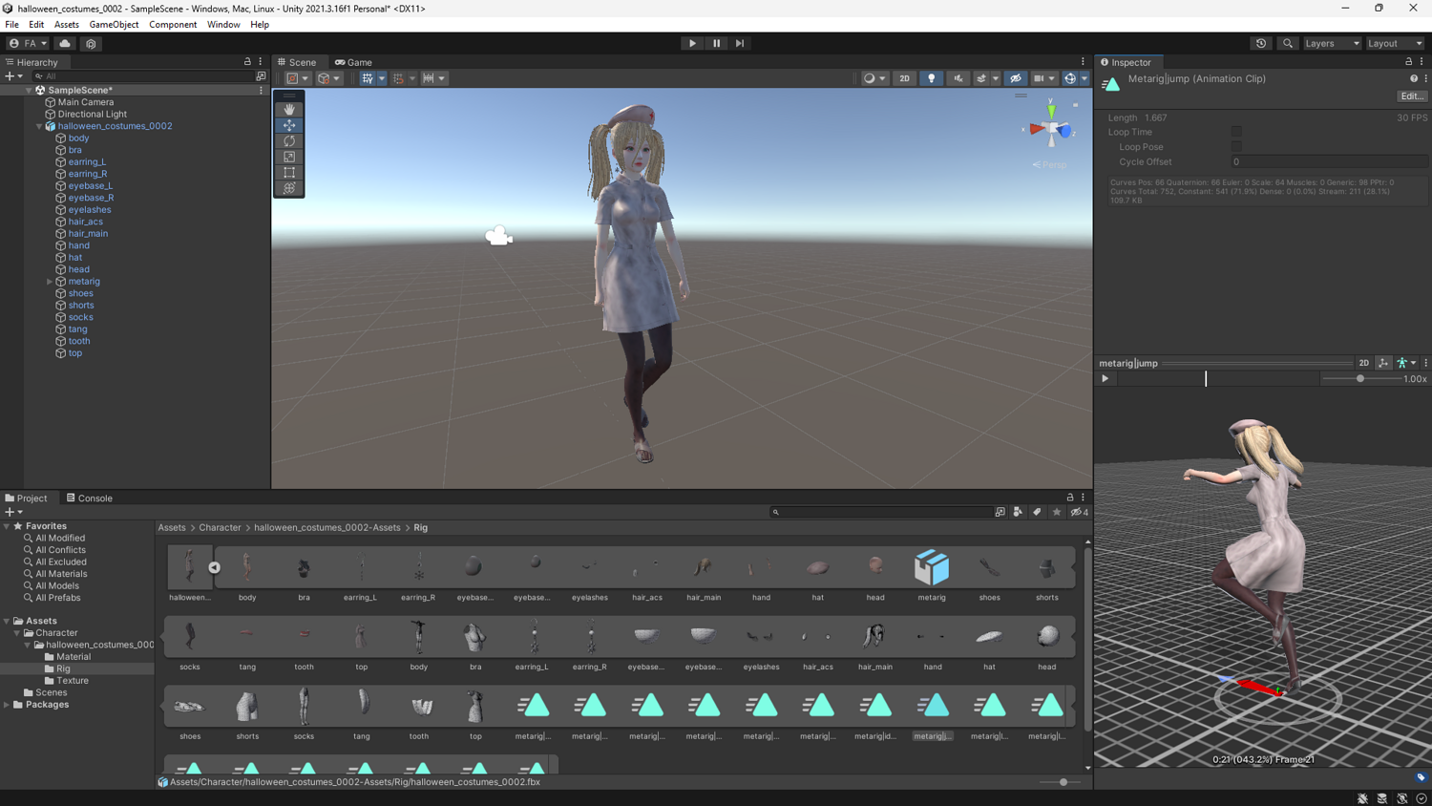Click the metarig asset thumbnail
This screenshot has height=806, width=1432.
(932, 567)
